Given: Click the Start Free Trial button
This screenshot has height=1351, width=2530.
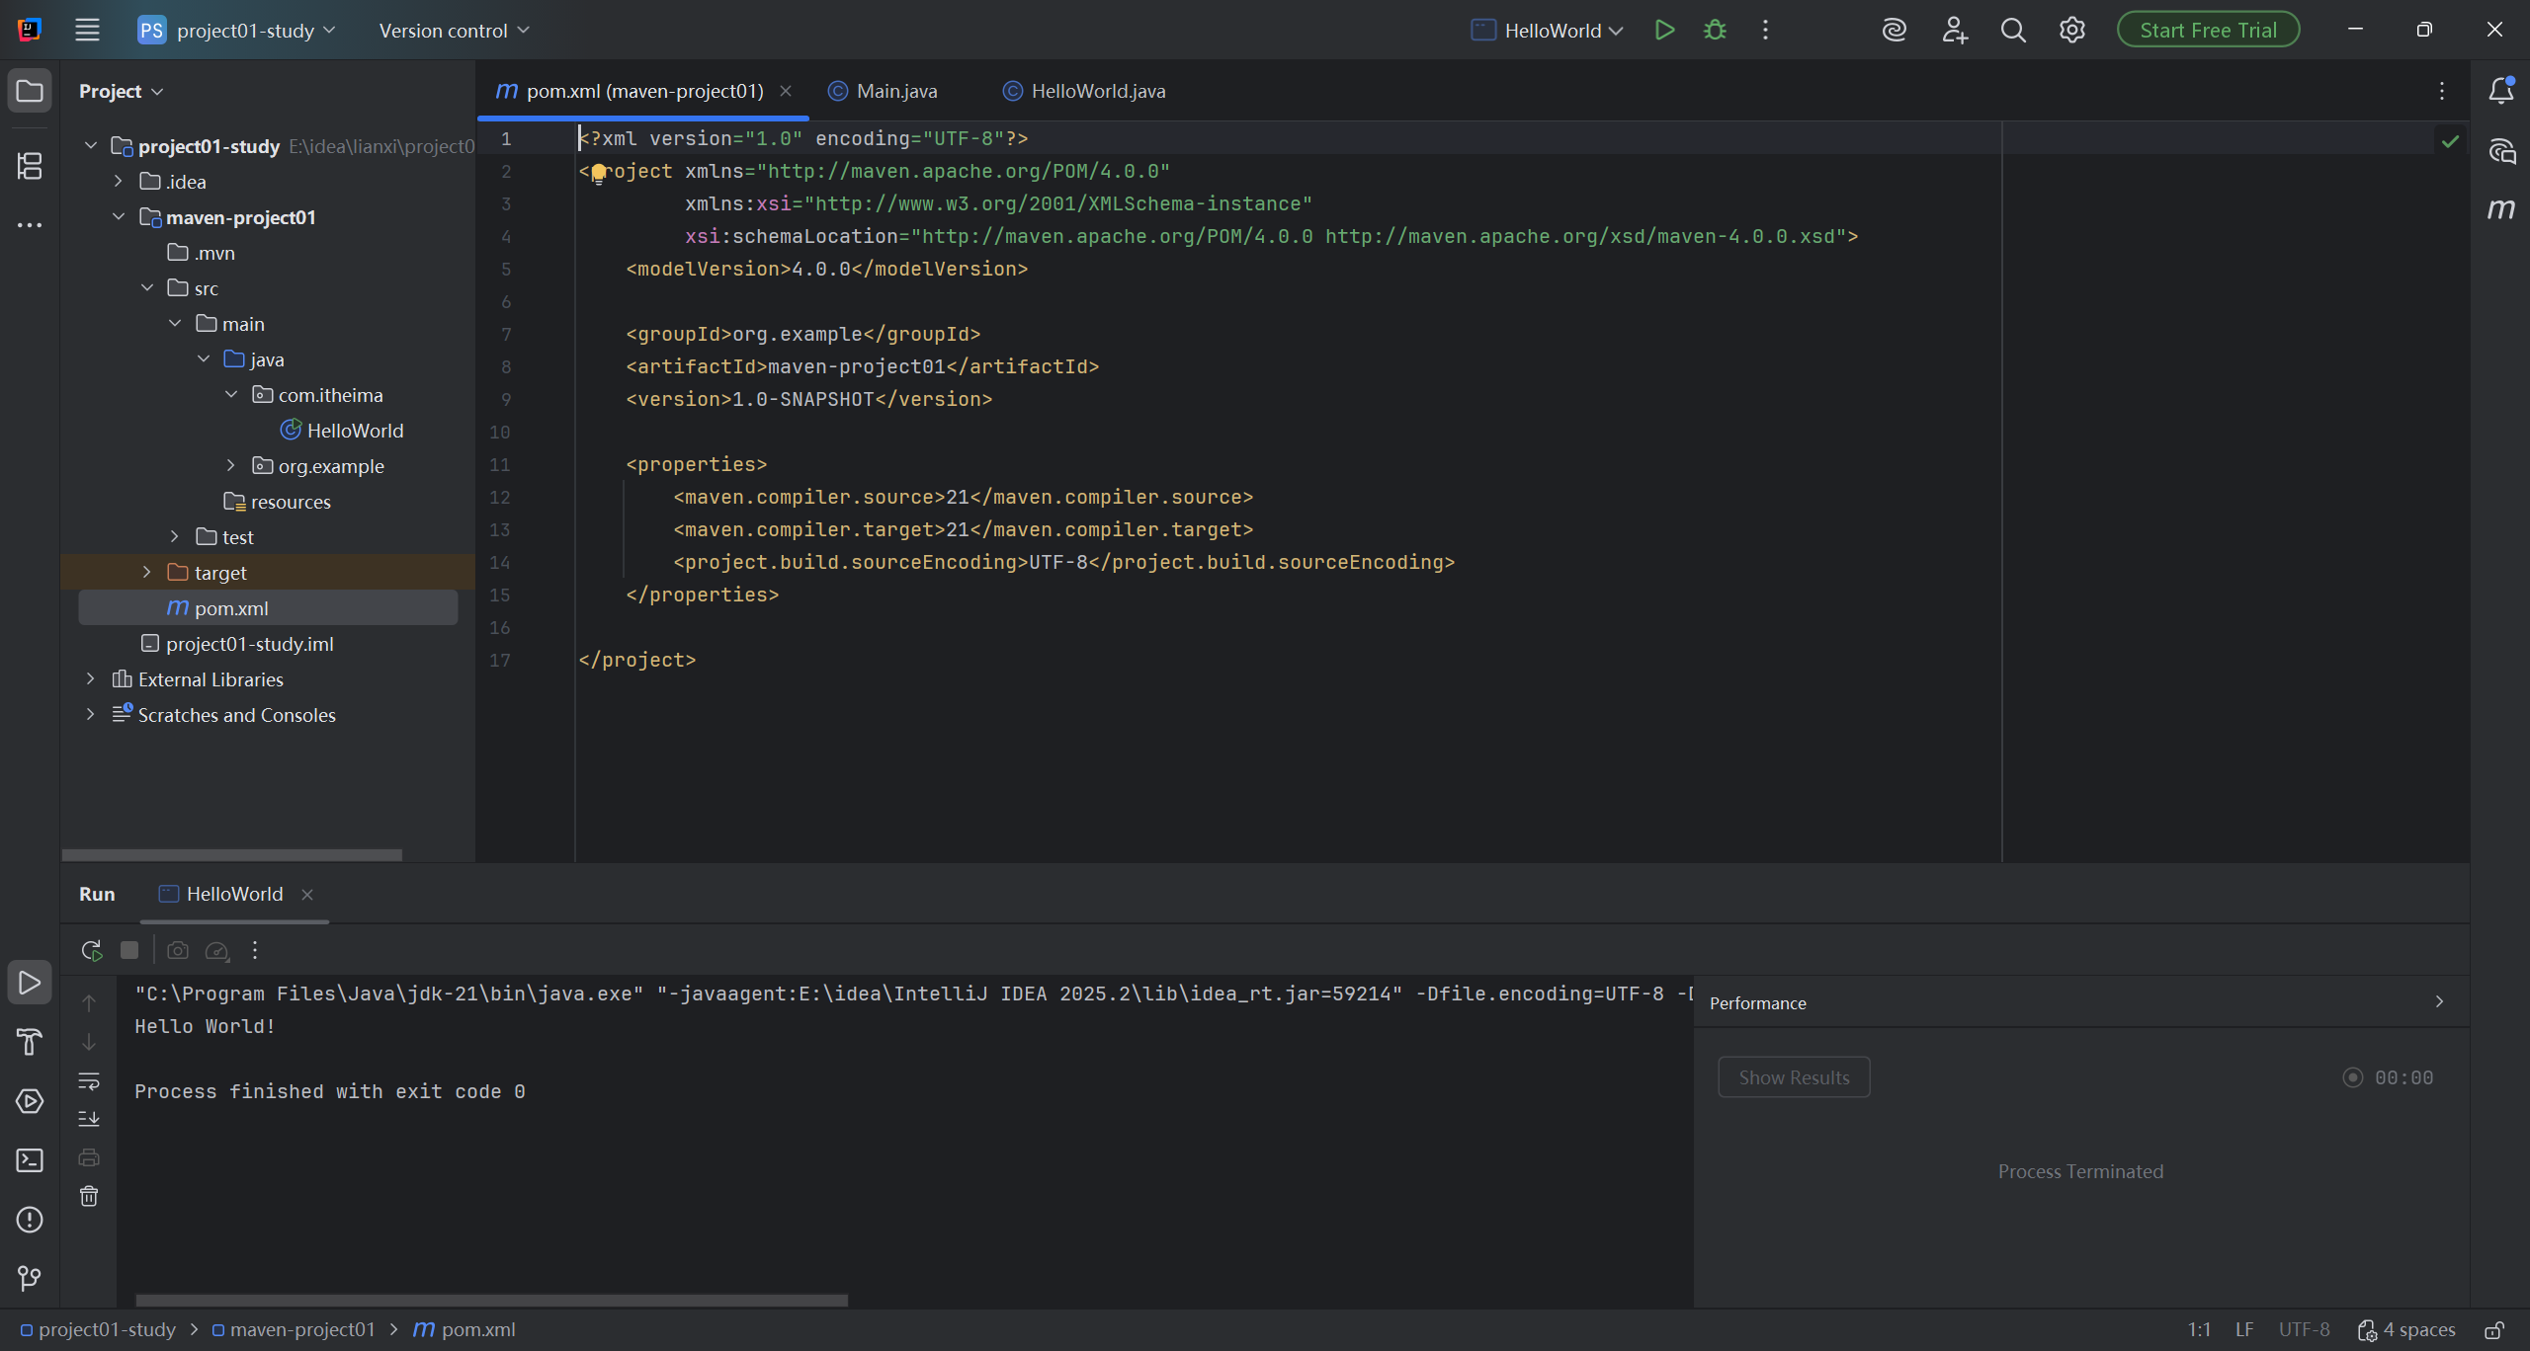Looking at the screenshot, I should coord(2208,30).
